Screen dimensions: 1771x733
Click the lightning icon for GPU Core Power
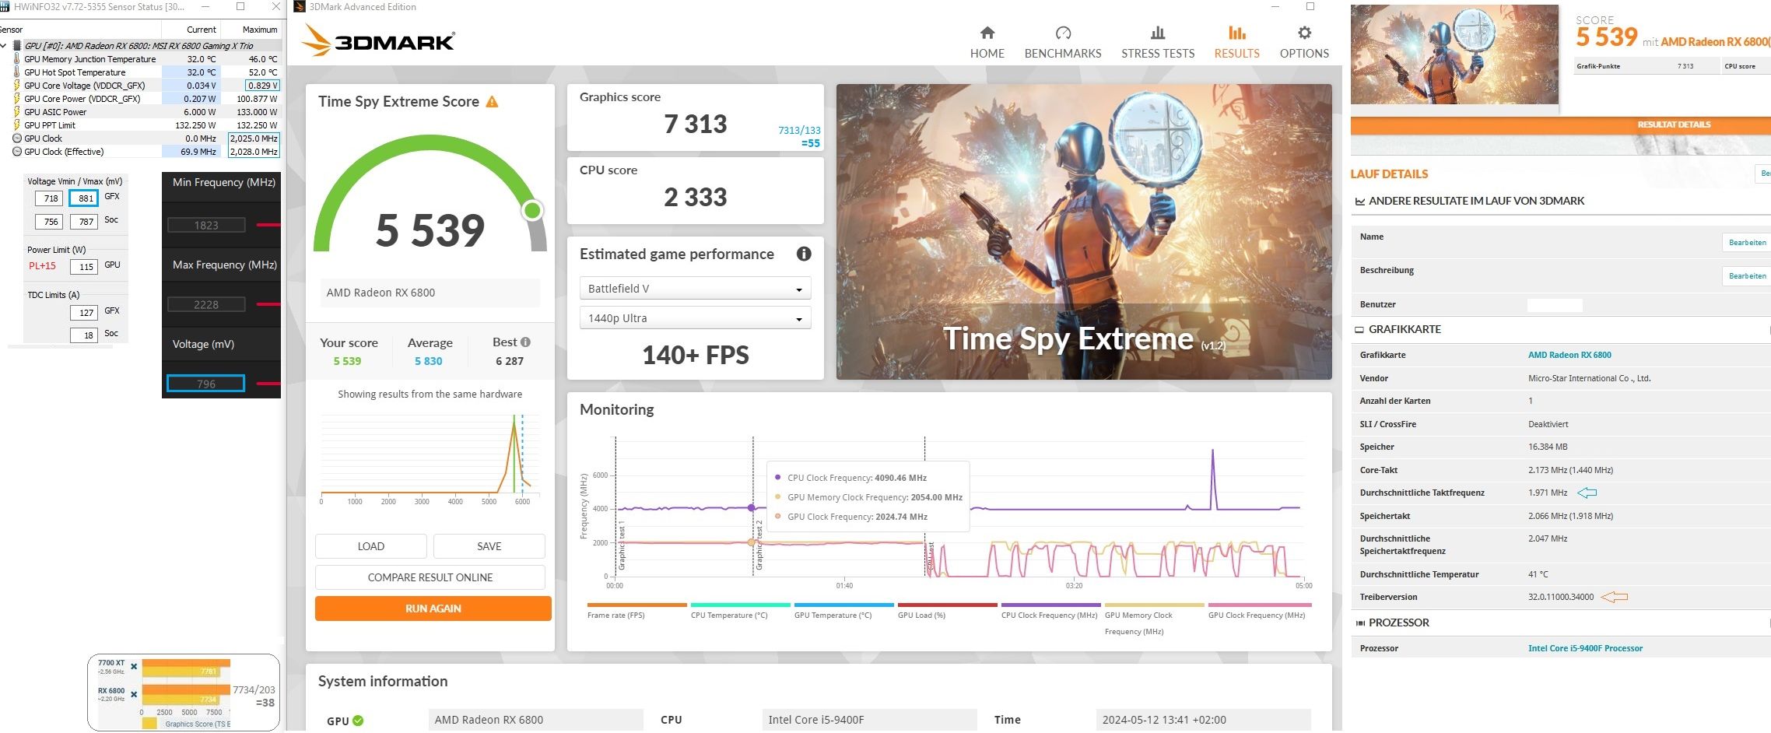[x=16, y=99]
